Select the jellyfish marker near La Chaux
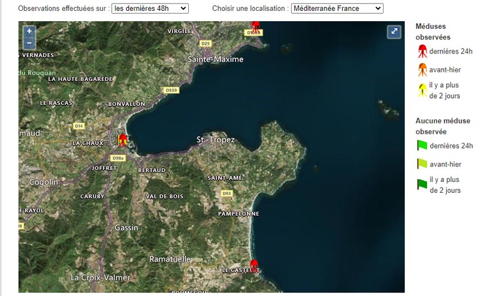This screenshot has width=488, height=296. pos(122,140)
